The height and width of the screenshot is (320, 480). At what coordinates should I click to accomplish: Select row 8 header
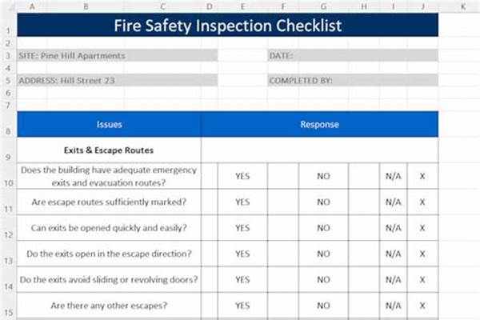tap(7, 130)
